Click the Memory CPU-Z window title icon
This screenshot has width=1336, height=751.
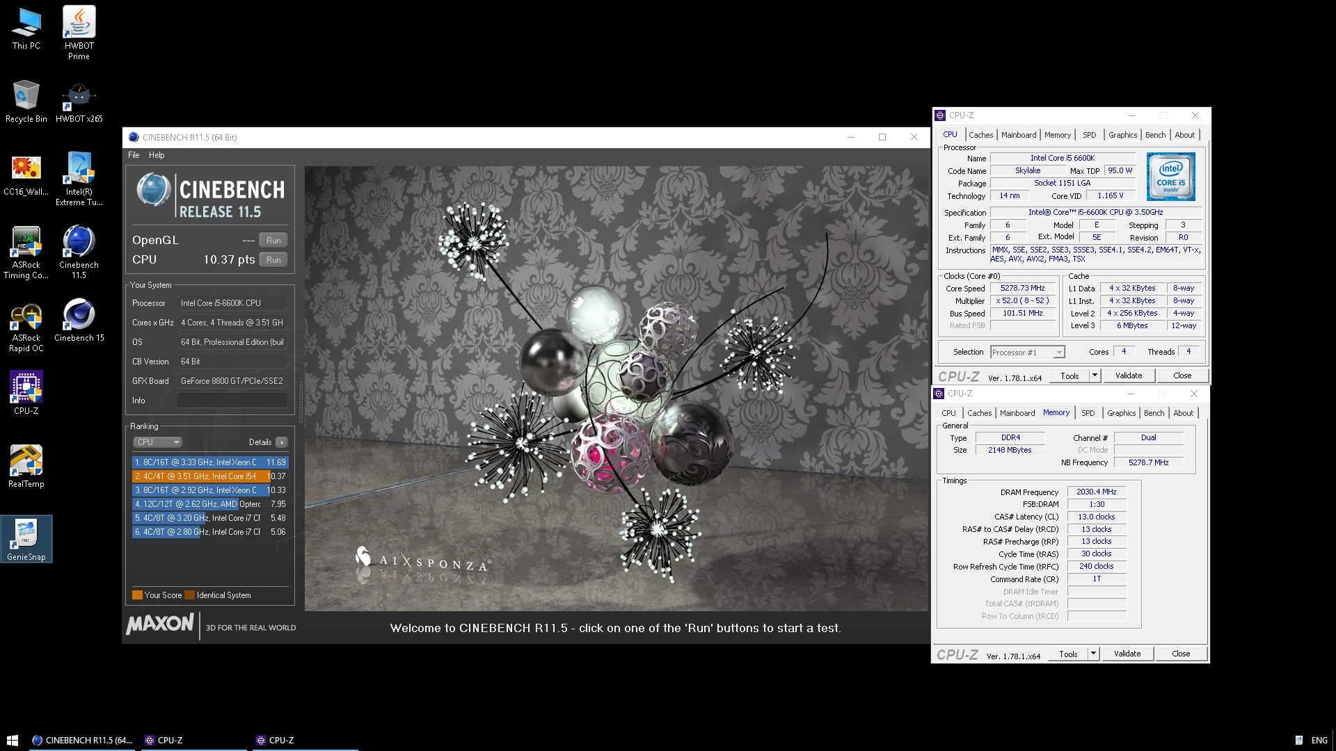tap(939, 394)
